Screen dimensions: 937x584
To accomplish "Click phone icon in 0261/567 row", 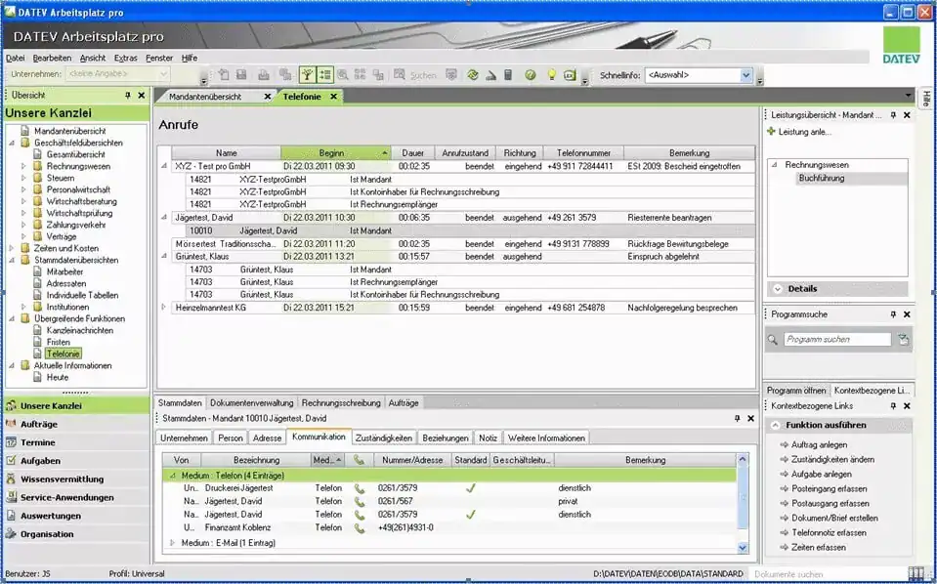I will [x=360, y=502].
